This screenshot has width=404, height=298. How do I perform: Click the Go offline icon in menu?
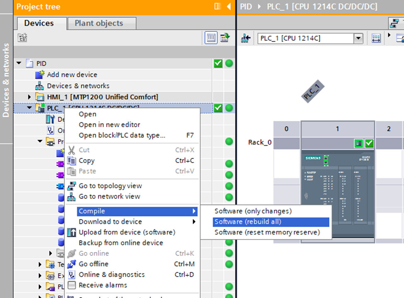point(71,264)
